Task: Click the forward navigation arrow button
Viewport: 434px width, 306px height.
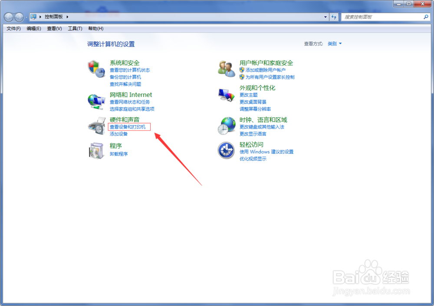Action: pos(19,17)
